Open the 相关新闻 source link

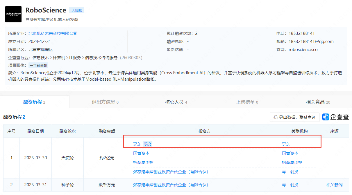(x=334, y=185)
